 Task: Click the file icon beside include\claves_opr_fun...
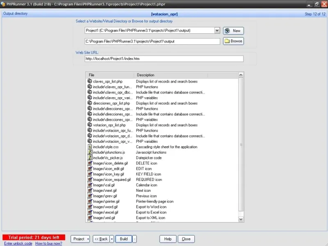pyautogui.click(x=90, y=87)
